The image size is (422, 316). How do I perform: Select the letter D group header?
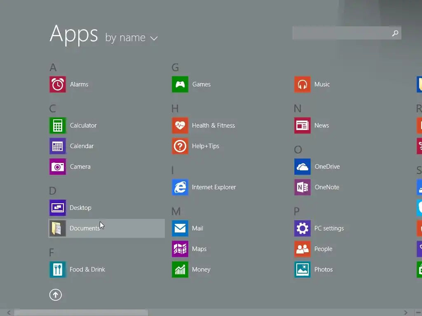53,191
